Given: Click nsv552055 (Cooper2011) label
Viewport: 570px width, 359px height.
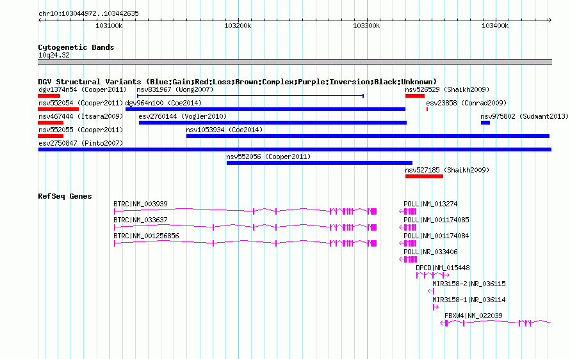Looking at the screenshot, I should click(x=81, y=130).
